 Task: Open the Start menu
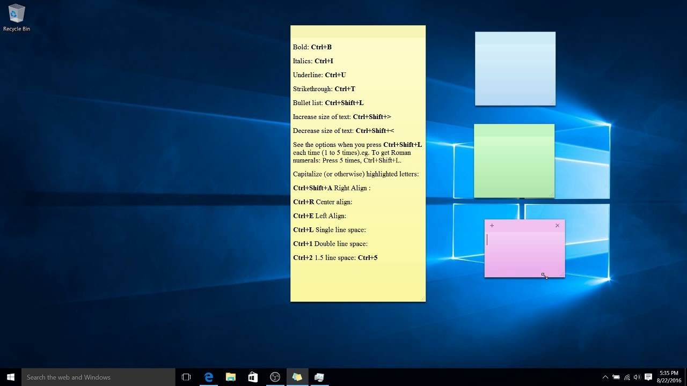[x=10, y=377]
